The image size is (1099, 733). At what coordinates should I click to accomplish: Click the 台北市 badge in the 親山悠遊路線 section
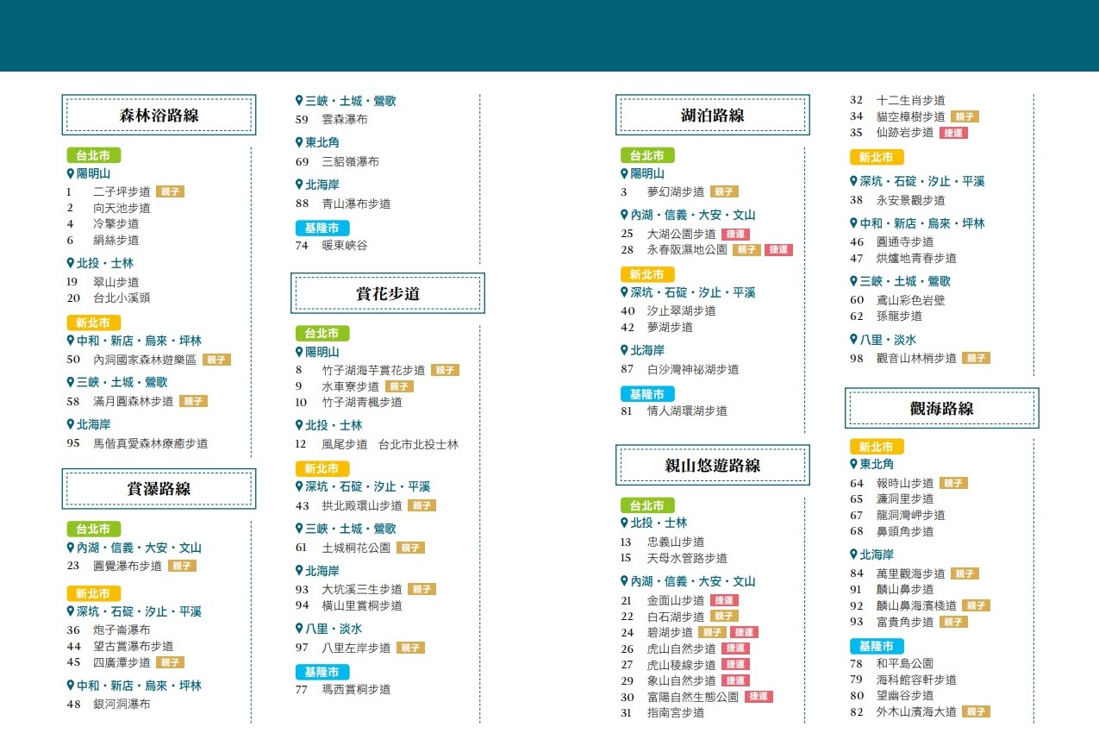(x=647, y=505)
